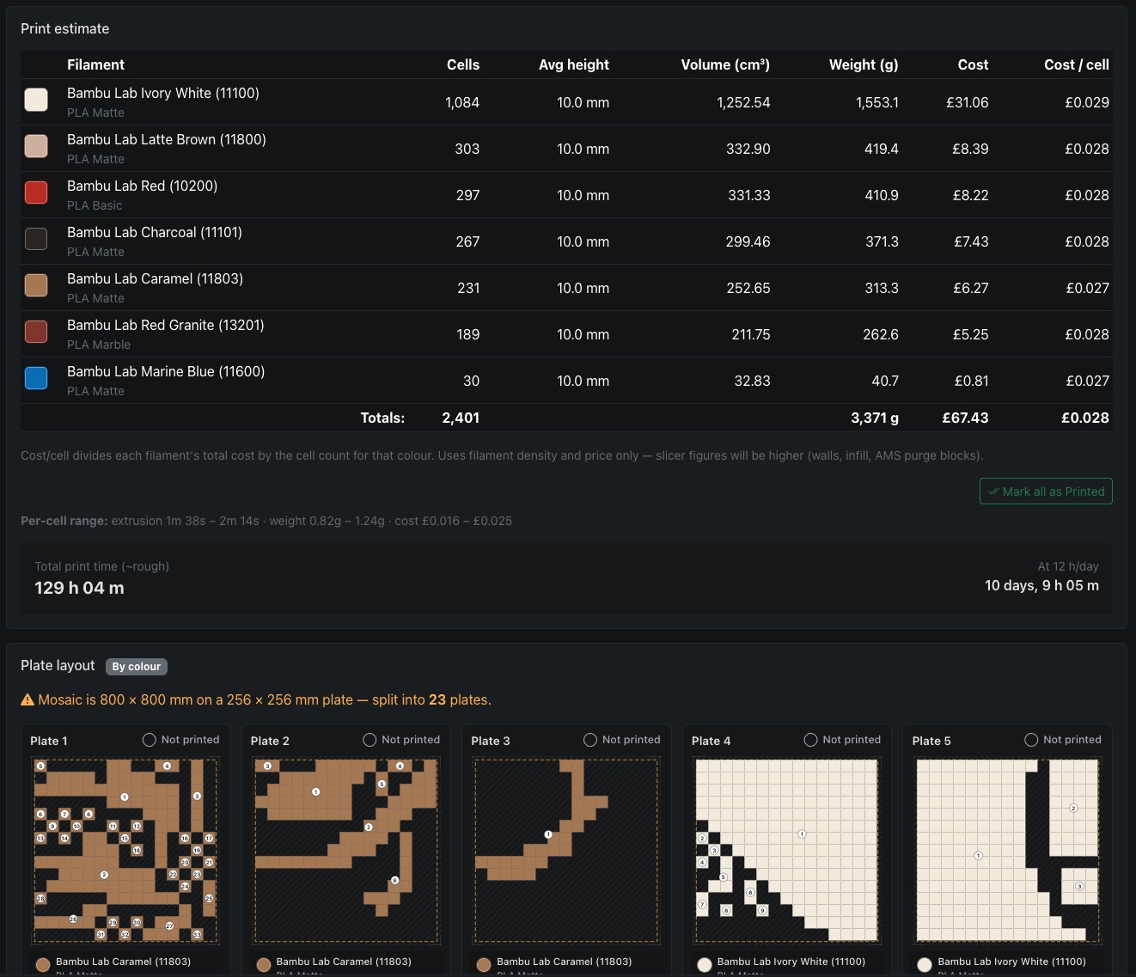Click the Weight (g) column header

click(864, 64)
